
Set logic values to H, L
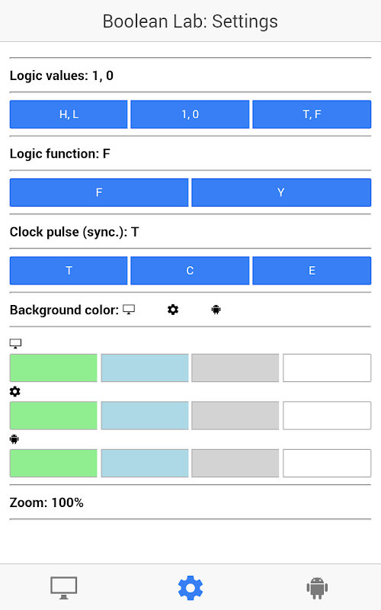[x=69, y=114]
